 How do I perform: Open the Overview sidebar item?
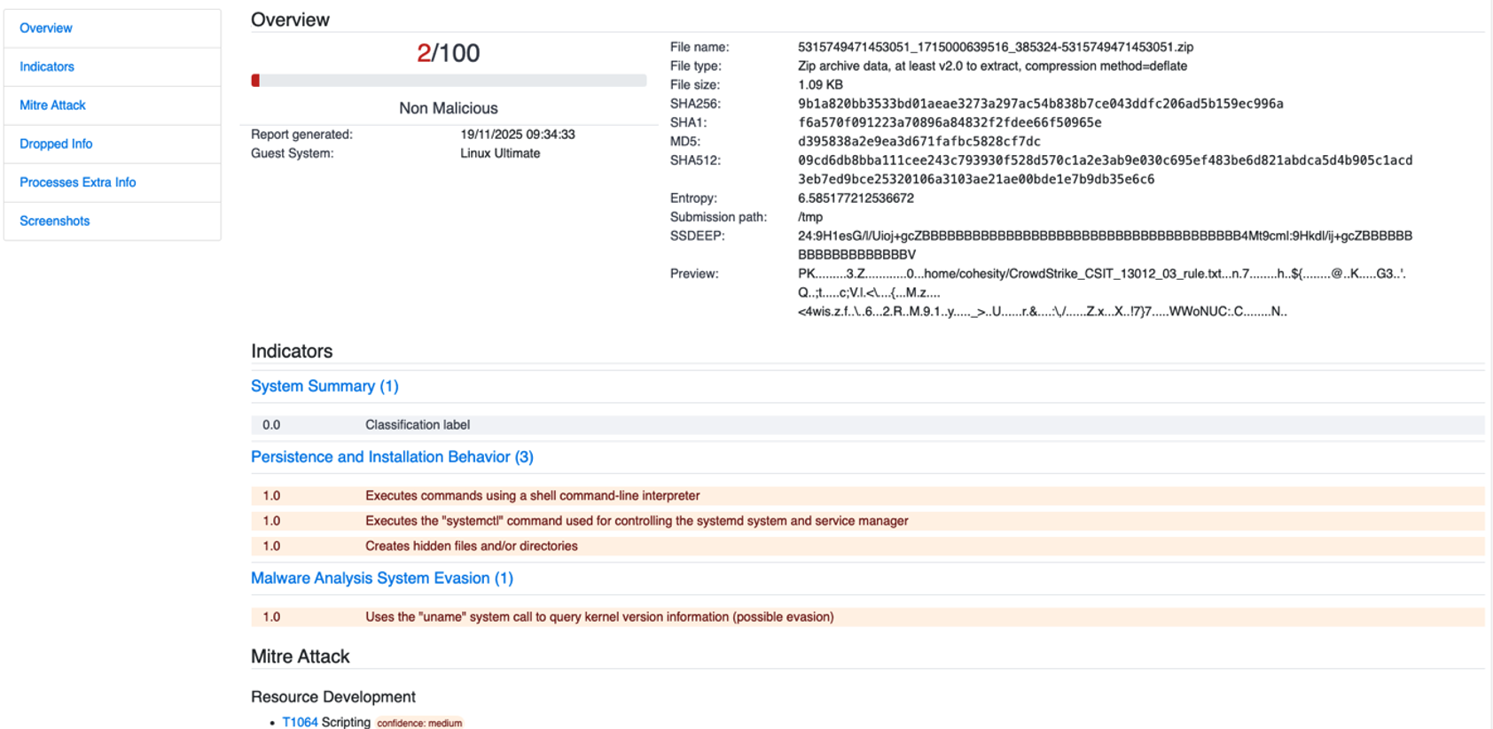pyautogui.click(x=46, y=28)
